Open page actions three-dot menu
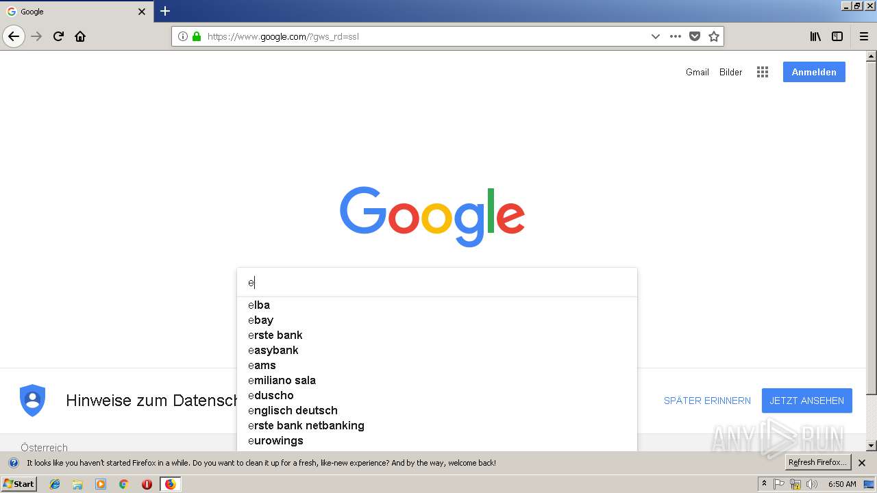Viewport: 877px width, 493px height. click(x=676, y=36)
